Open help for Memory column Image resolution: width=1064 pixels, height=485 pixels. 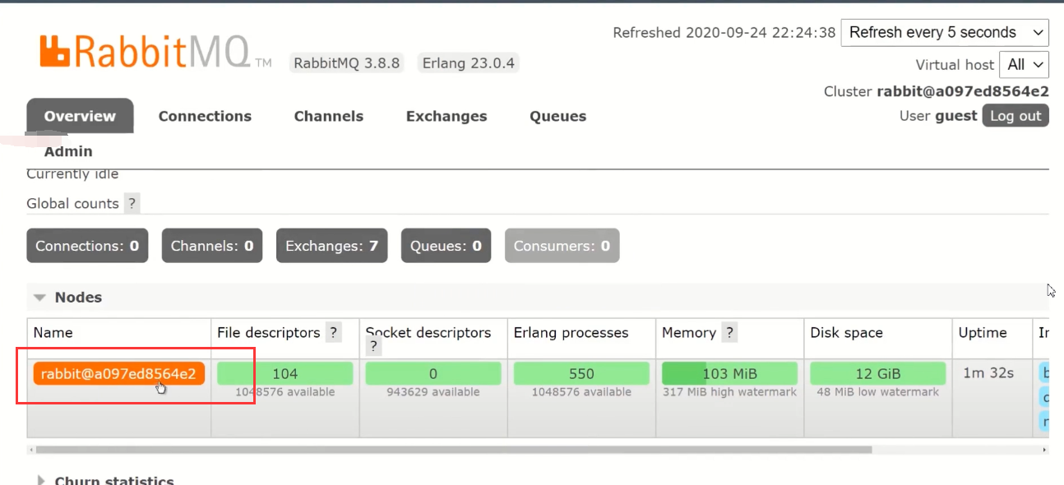tap(729, 333)
